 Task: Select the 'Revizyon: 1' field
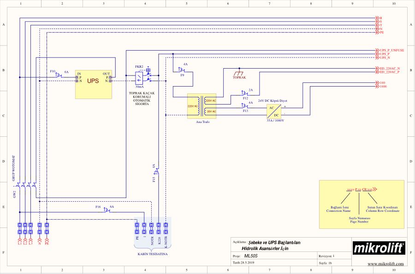tap(326, 256)
